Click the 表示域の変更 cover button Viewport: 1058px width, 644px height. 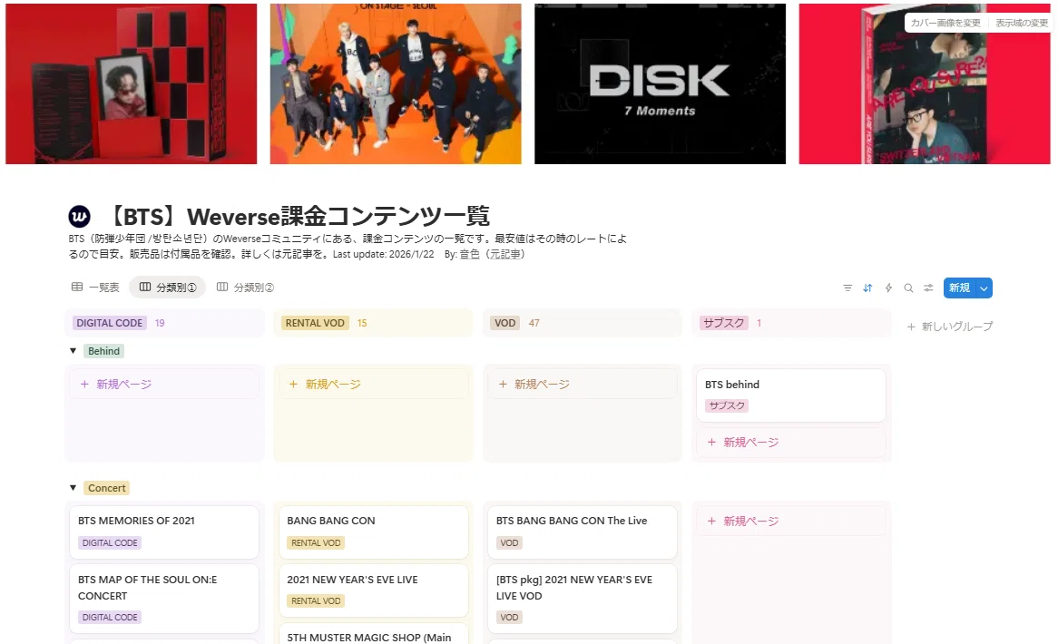1022,23
